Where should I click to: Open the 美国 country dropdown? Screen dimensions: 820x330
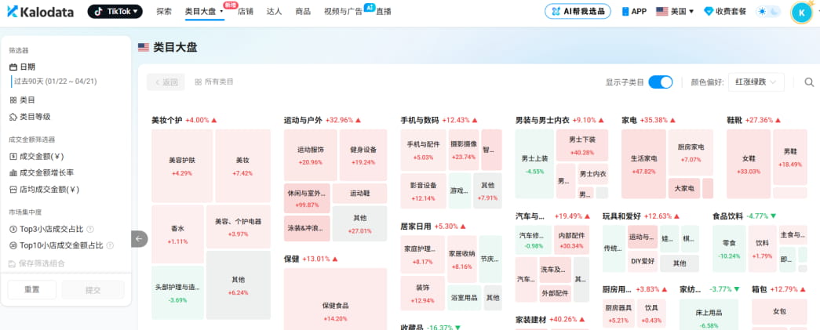tap(675, 11)
